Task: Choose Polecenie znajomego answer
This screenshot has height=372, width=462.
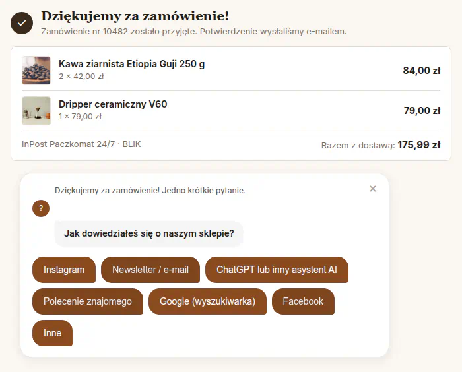Action: pos(88,301)
